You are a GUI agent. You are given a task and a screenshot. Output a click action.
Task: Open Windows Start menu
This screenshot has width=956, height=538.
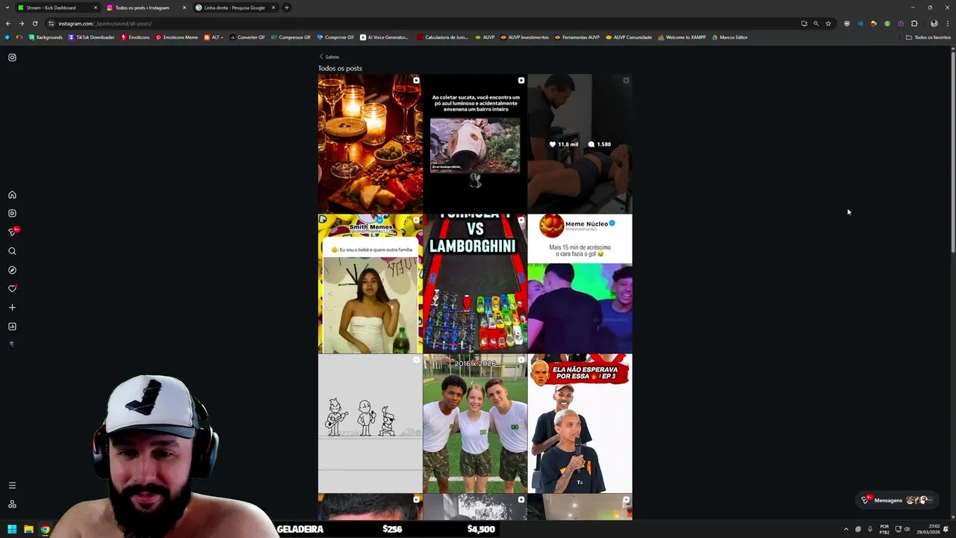click(12, 529)
